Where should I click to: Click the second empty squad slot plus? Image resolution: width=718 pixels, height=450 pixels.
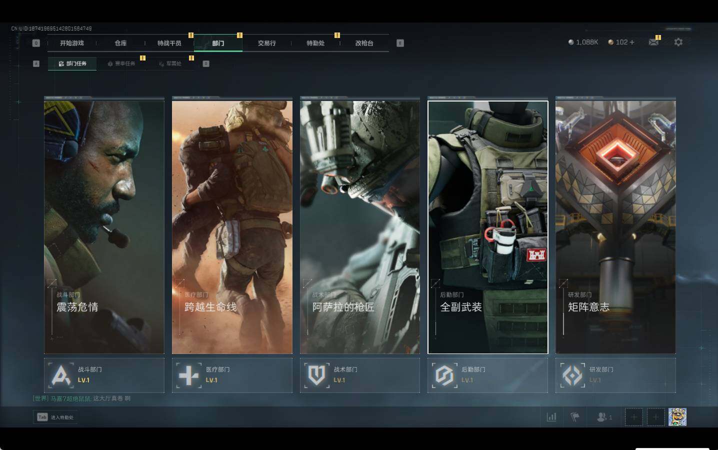[x=655, y=417]
